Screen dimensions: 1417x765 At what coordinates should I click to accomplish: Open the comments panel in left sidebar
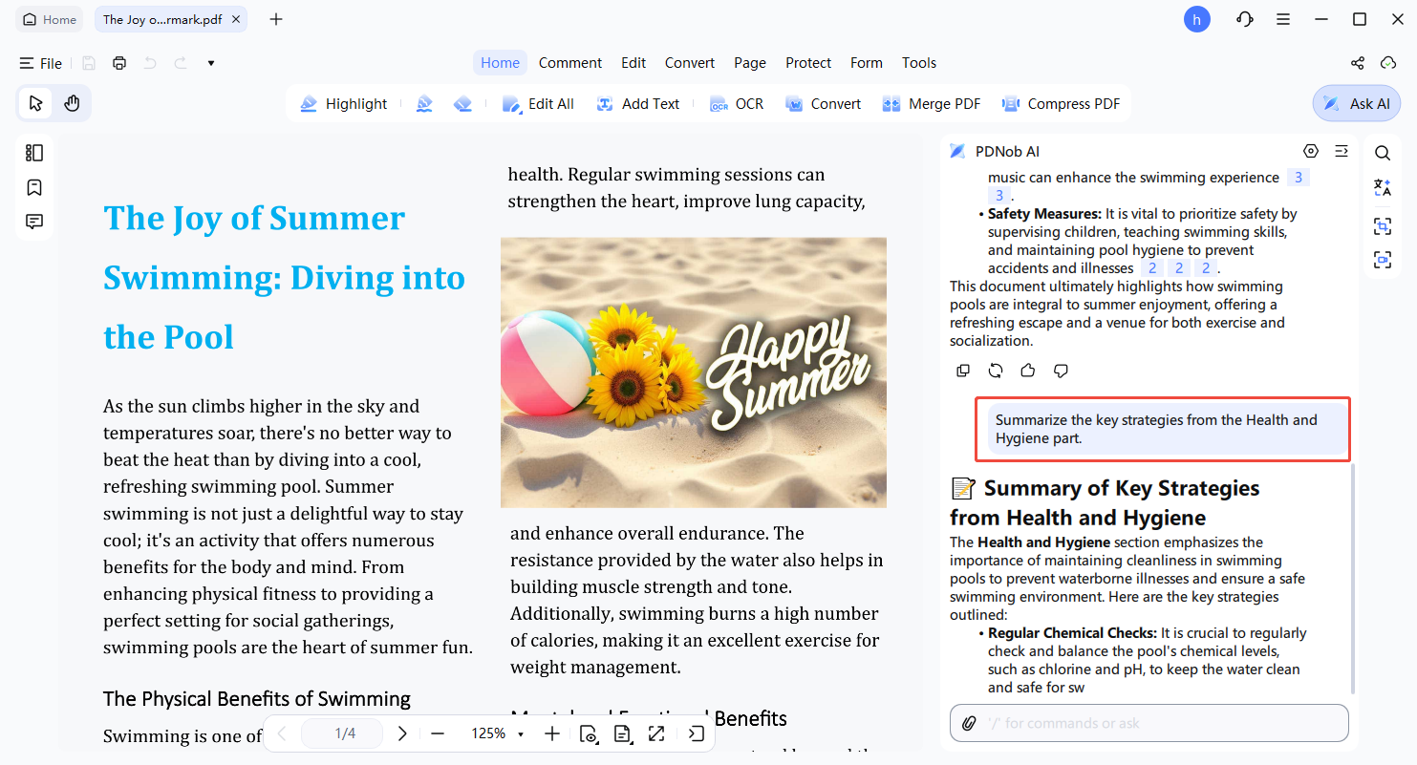point(34,222)
